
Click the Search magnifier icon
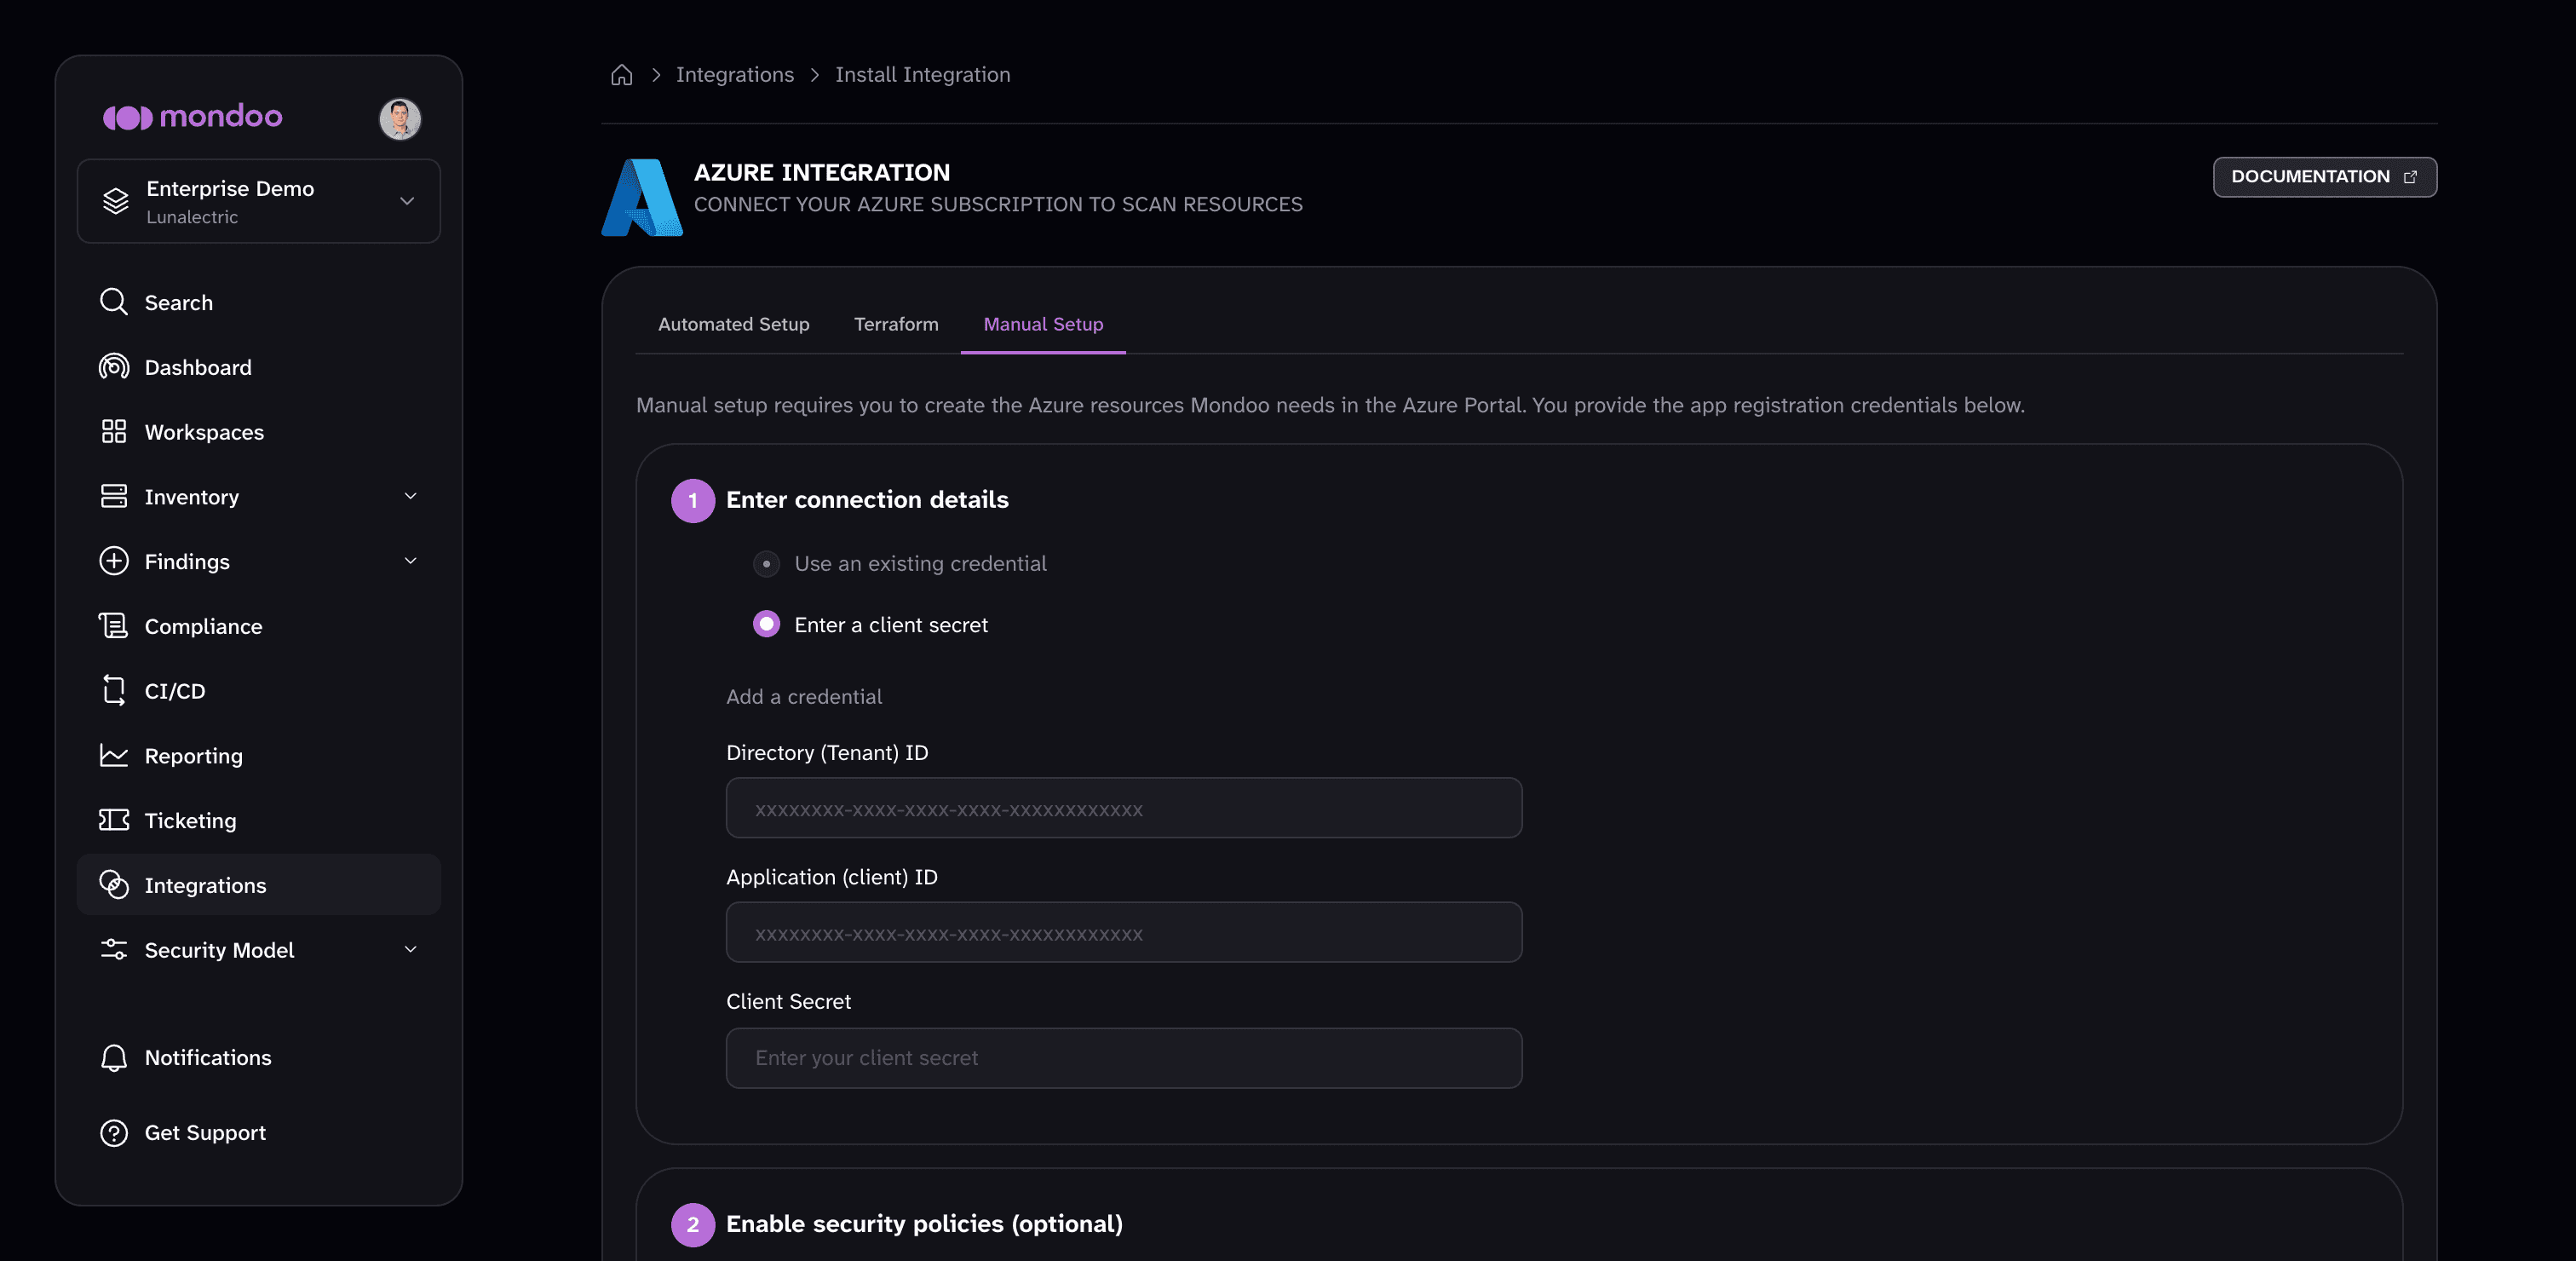(114, 302)
